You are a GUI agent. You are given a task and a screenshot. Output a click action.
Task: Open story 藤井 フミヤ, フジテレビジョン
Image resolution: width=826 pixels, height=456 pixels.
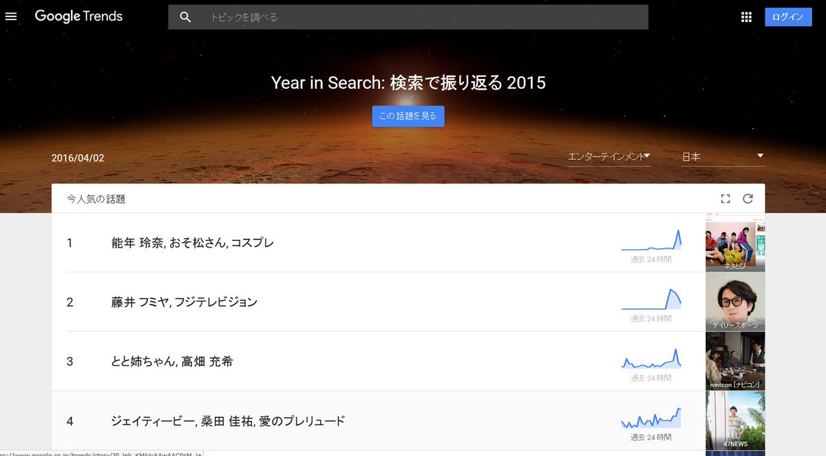184,302
